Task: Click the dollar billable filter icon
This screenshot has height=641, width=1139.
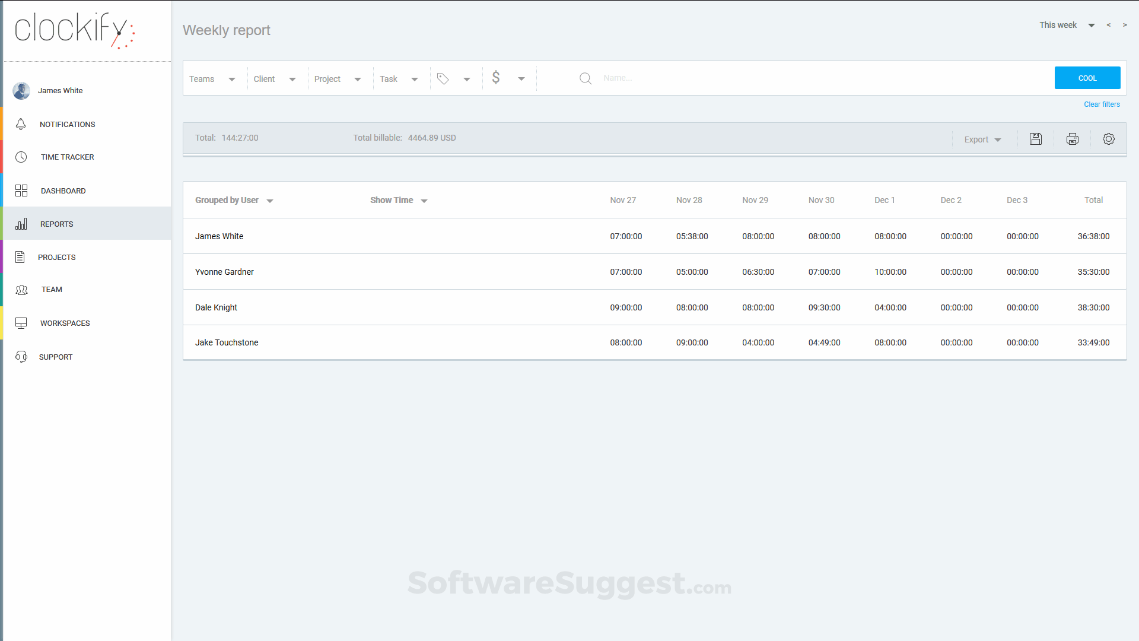Action: coord(496,78)
